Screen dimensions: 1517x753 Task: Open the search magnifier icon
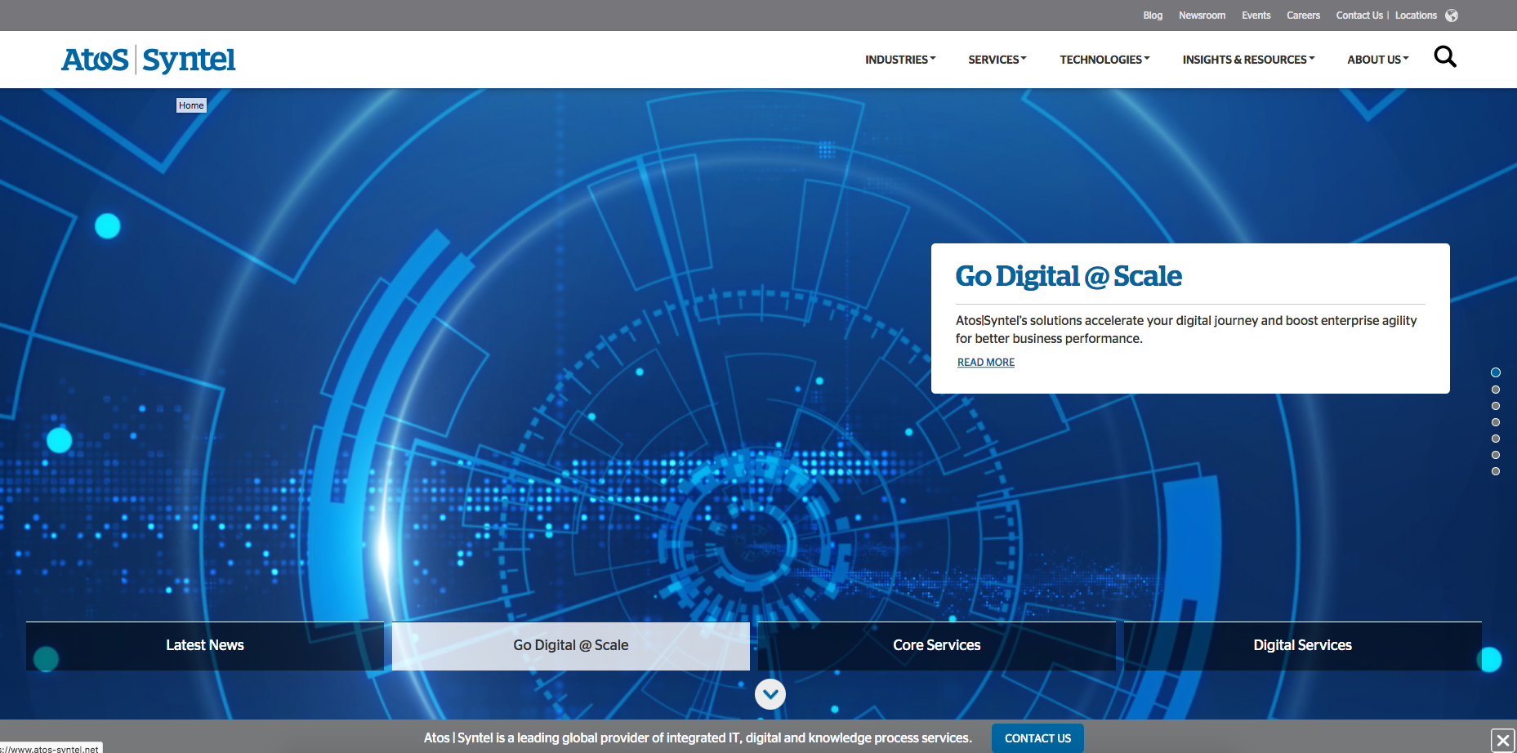[1445, 57]
